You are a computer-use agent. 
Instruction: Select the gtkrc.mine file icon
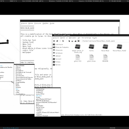pos(91,57)
